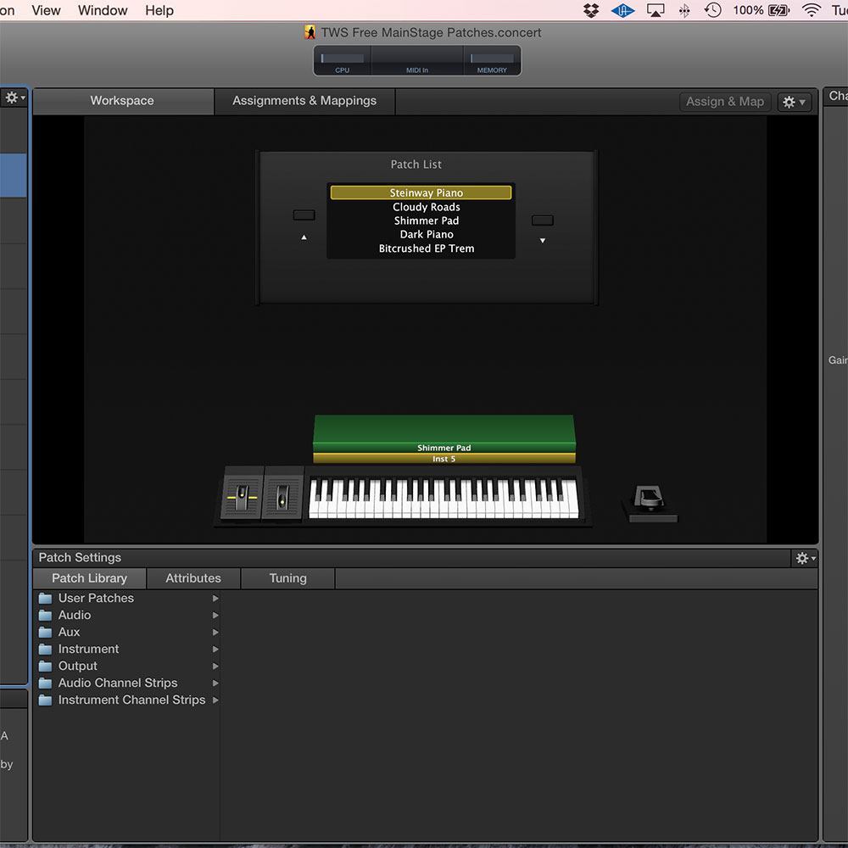Open Time Machine menu bar icon
848x848 pixels.
[x=713, y=10]
